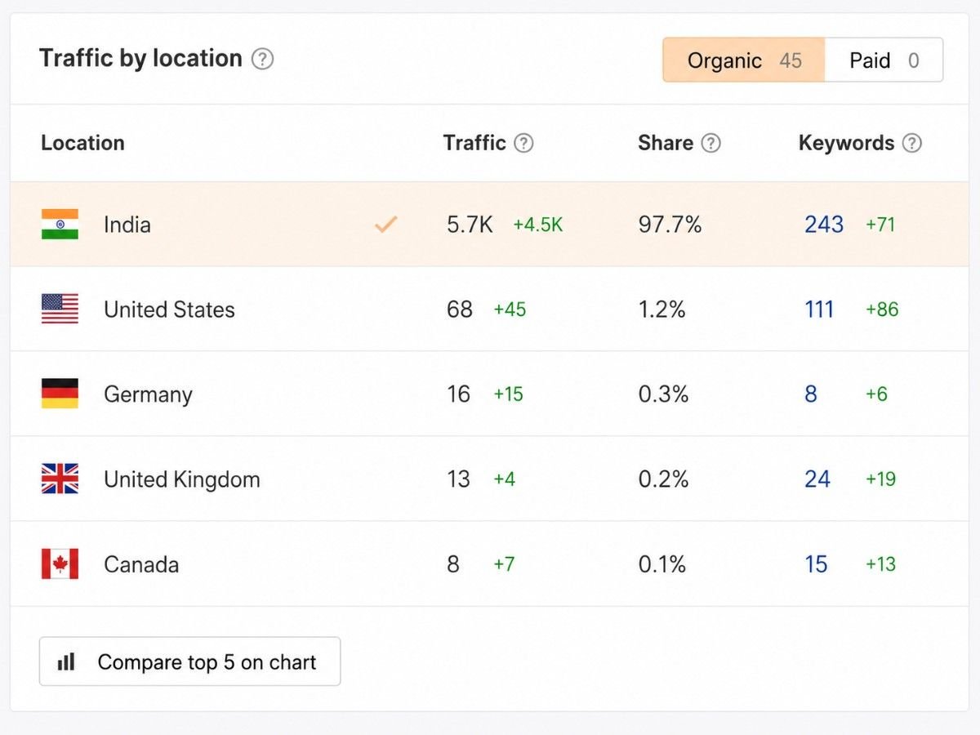Click the Share column header label
The width and height of the screenshot is (980, 735).
666,143
